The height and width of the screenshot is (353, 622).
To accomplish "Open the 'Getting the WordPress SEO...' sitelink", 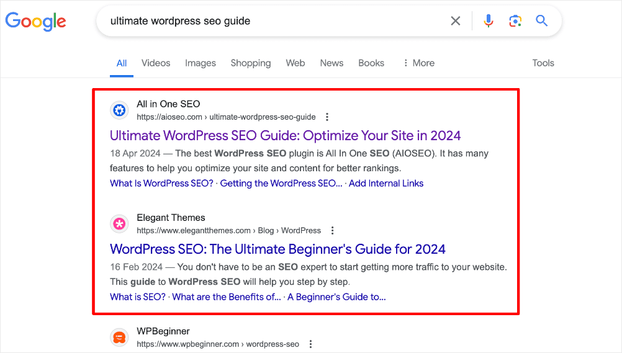I will click(x=281, y=183).
